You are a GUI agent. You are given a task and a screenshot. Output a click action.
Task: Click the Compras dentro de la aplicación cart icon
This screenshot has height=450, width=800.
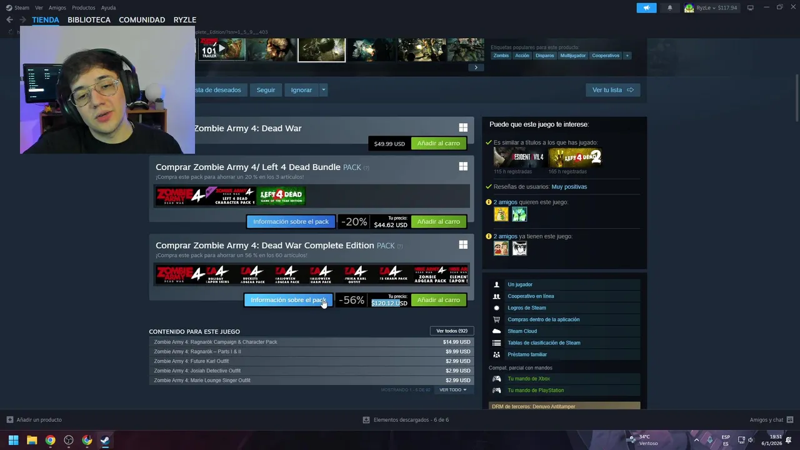point(496,319)
